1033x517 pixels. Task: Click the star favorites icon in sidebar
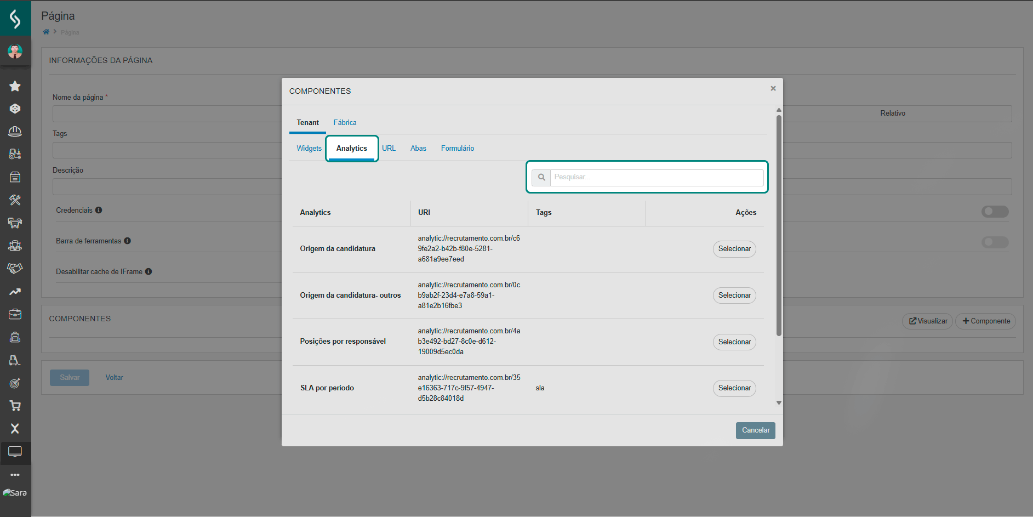[x=15, y=86]
